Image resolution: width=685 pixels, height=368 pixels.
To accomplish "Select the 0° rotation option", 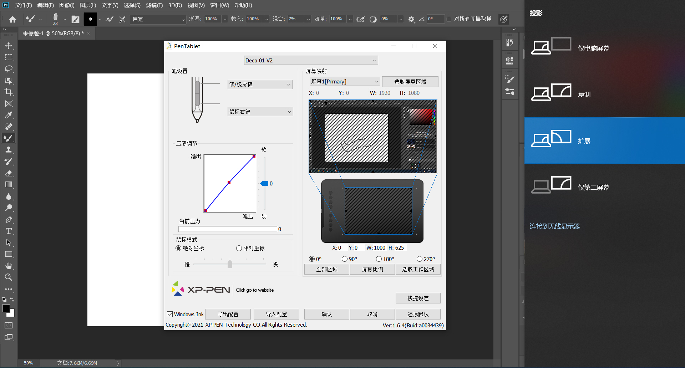I will [312, 259].
